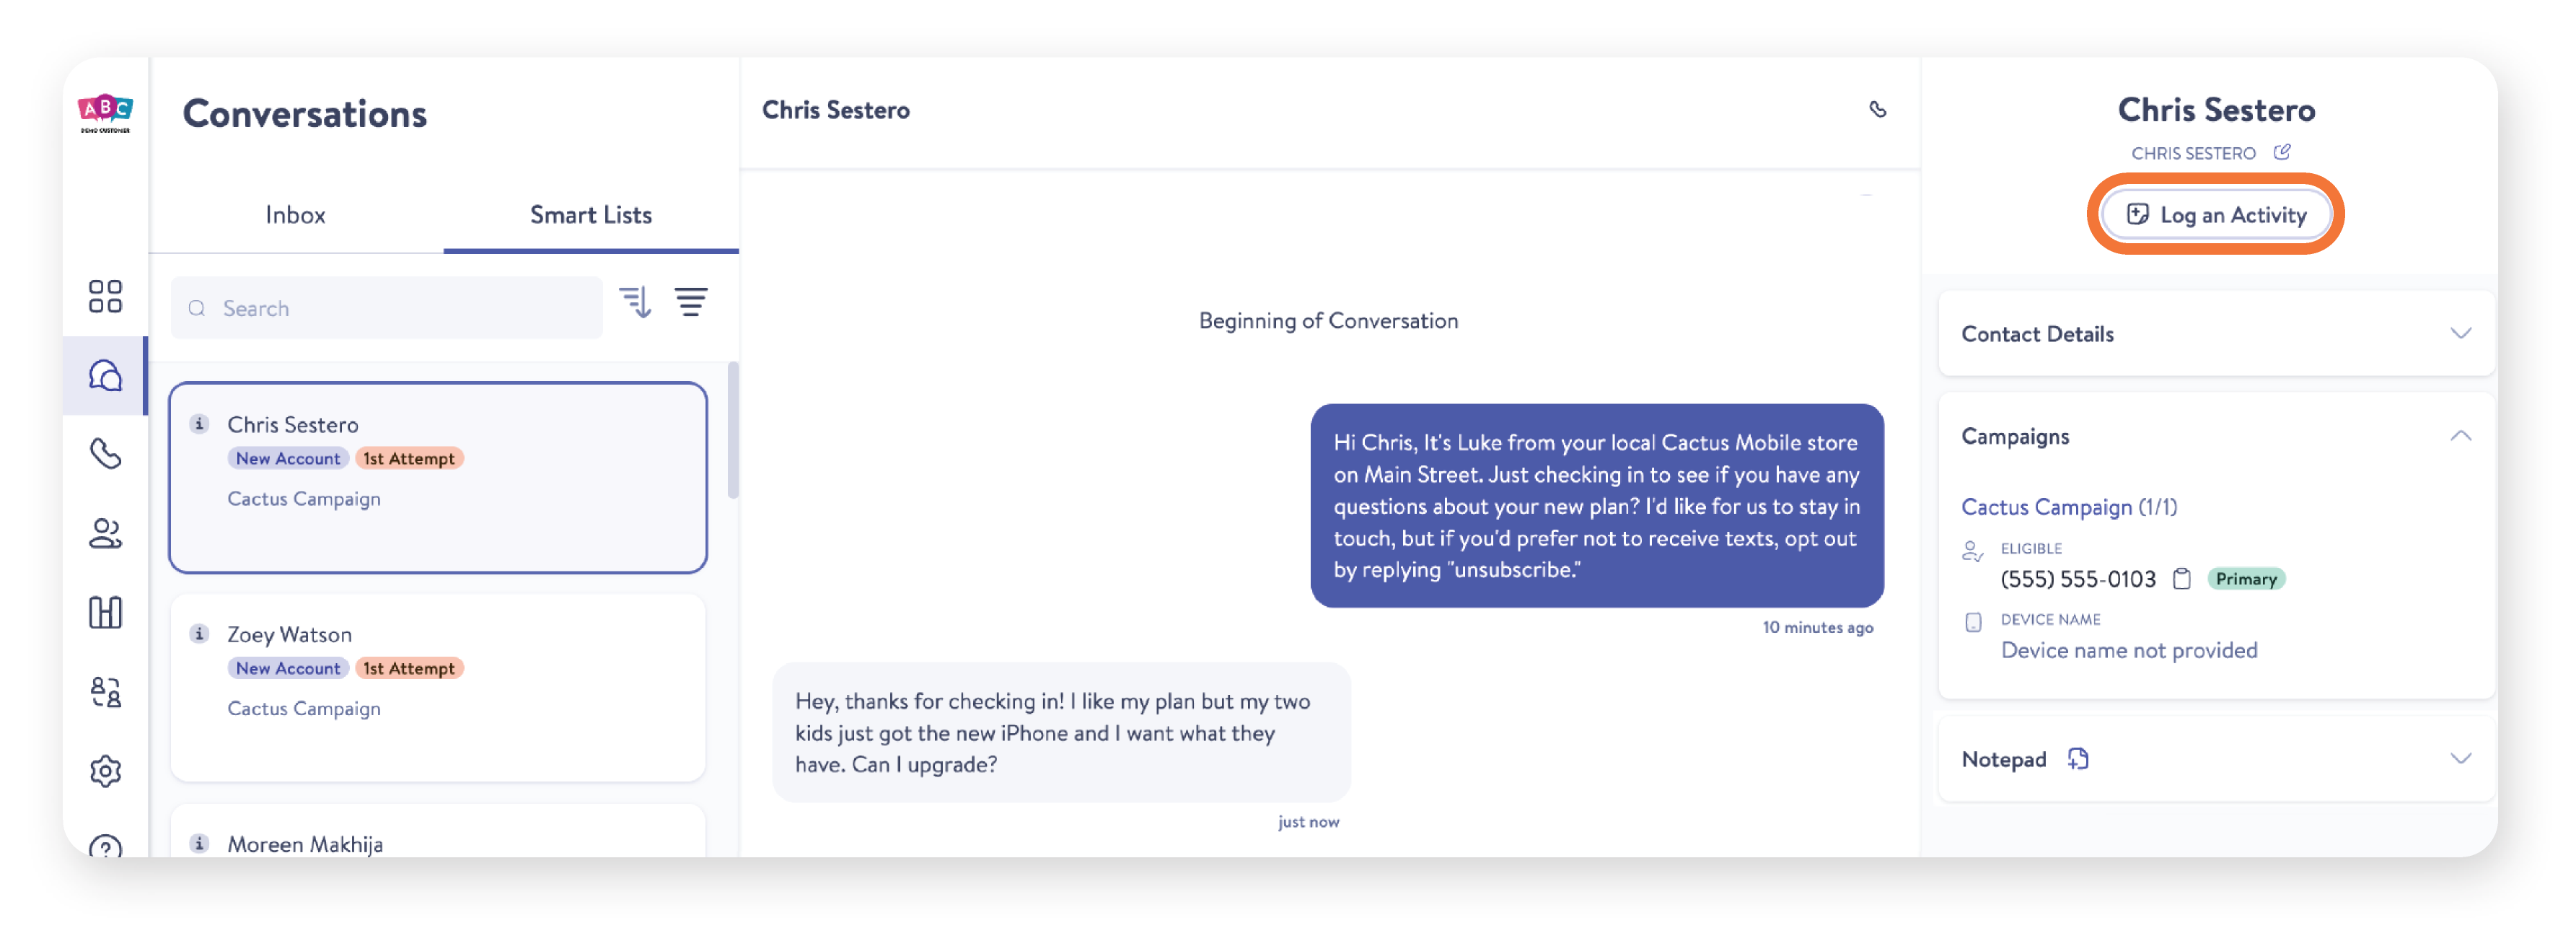The image size is (2576, 941).
Task: Click the Log an Activity button
Action: [2216, 214]
